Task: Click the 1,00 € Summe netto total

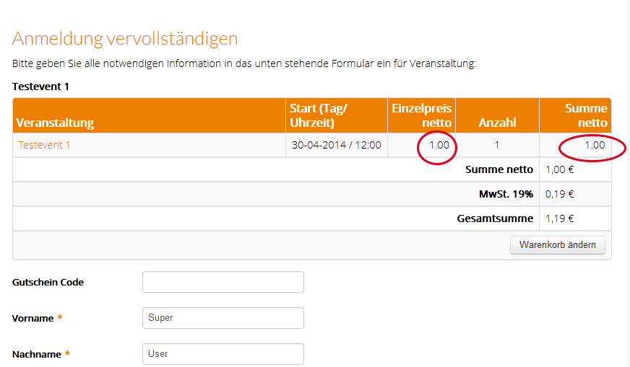Action: [x=559, y=169]
